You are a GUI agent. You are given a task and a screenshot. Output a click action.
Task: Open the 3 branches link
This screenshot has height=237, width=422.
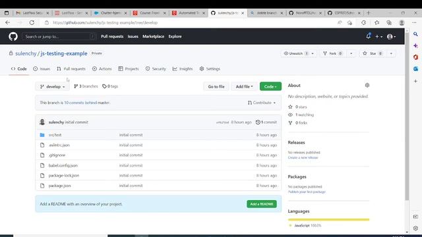tap(86, 86)
